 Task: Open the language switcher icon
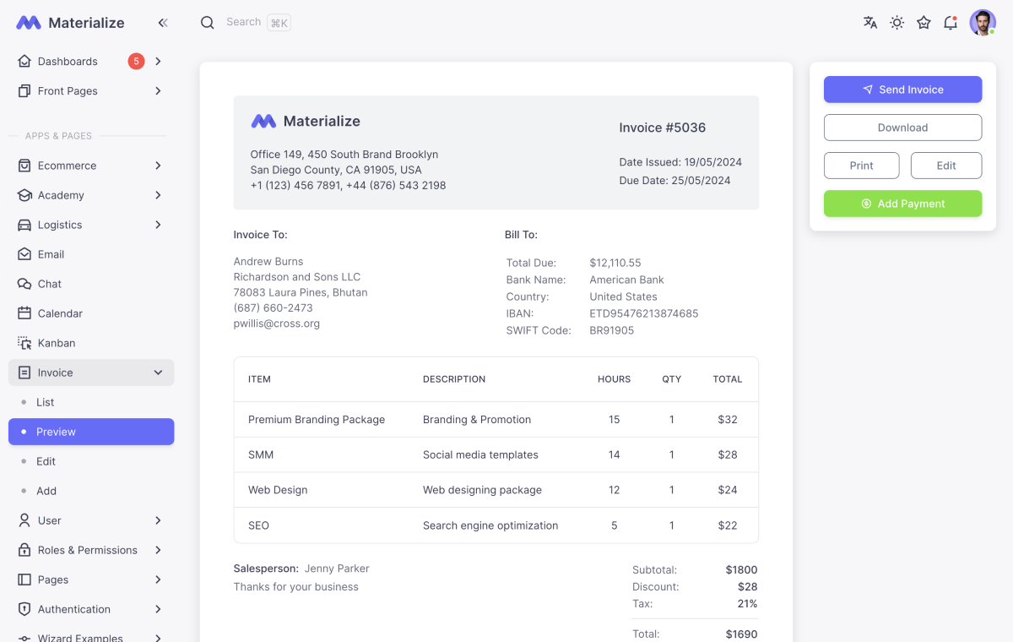[x=869, y=23]
